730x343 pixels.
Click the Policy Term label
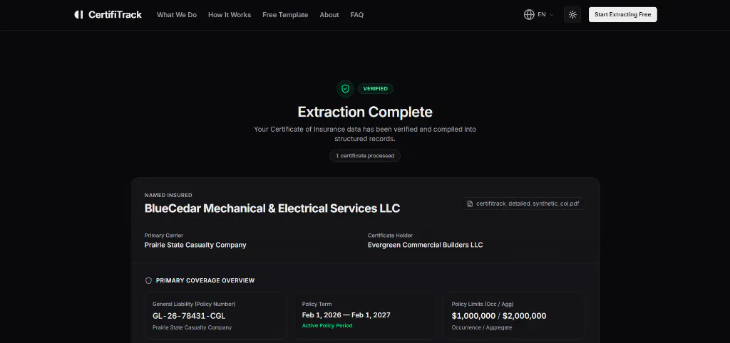(x=317, y=304)
